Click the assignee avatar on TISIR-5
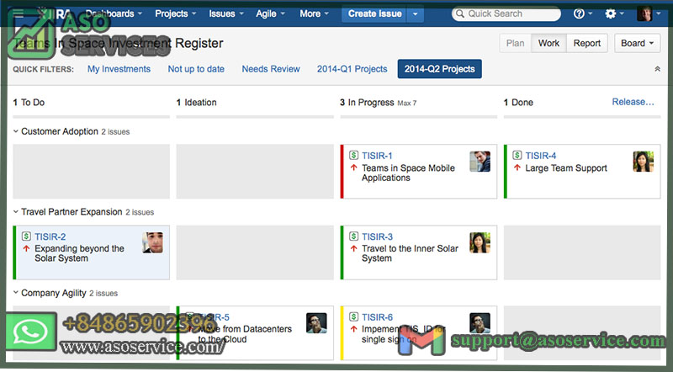 pyautogui.click(x=316, y=323)
